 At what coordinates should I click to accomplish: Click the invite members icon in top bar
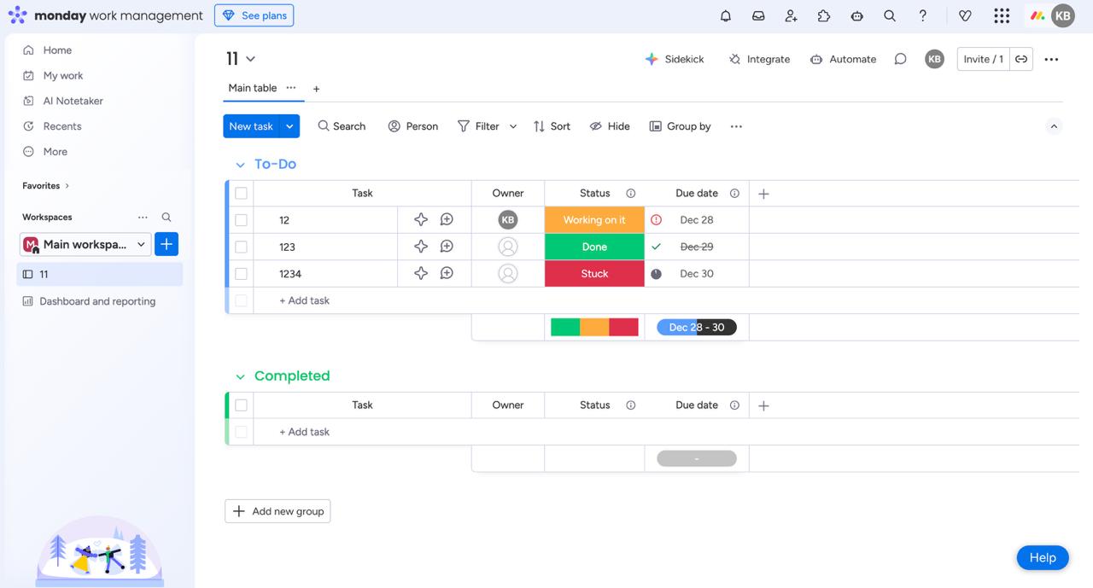791,15
